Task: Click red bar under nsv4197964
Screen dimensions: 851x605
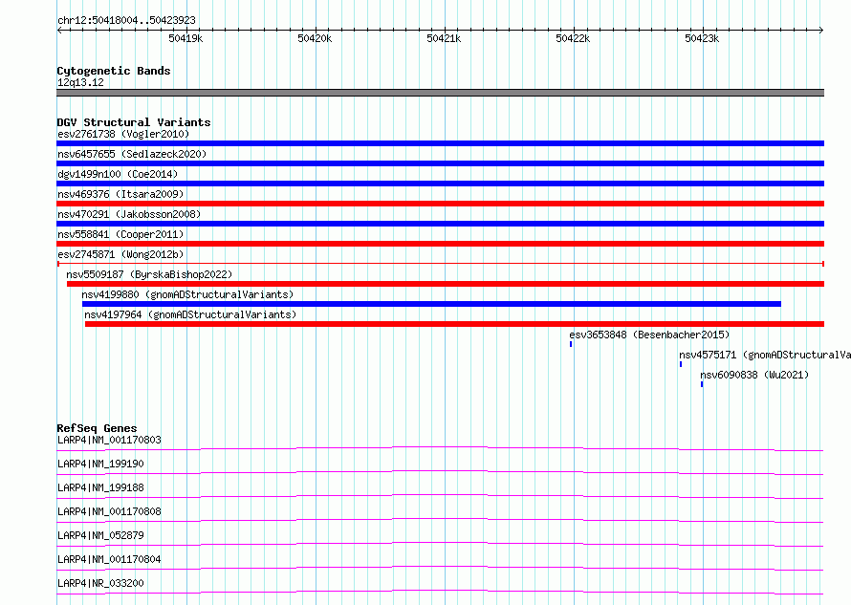Action: click(x=455, y=324)
